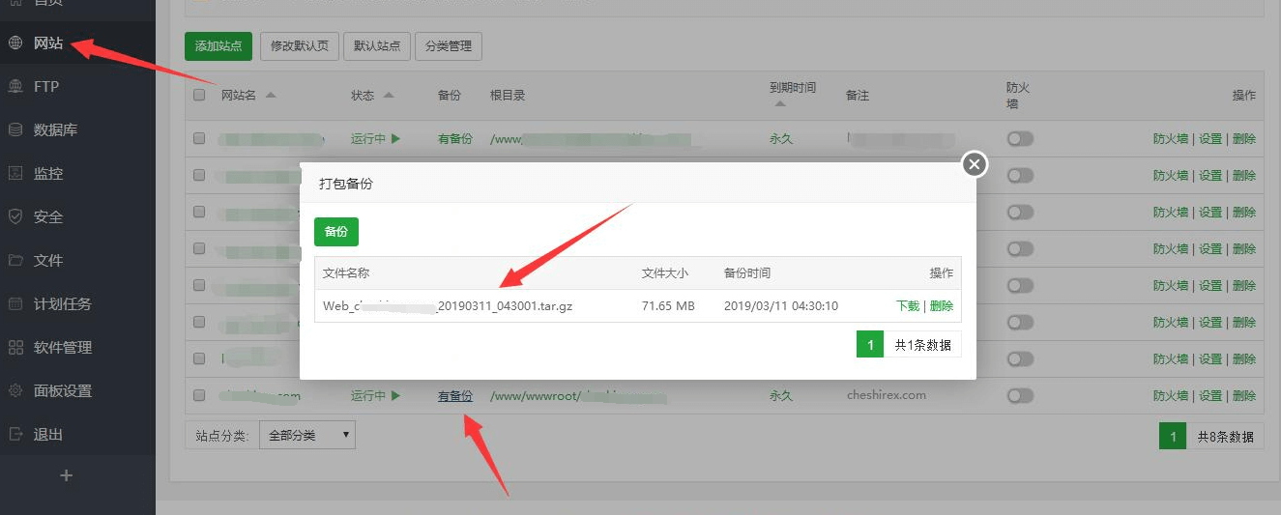Screen dimensions: 1281x515
Task: Click the plus button at sidebar bottom
Action: 66,475
